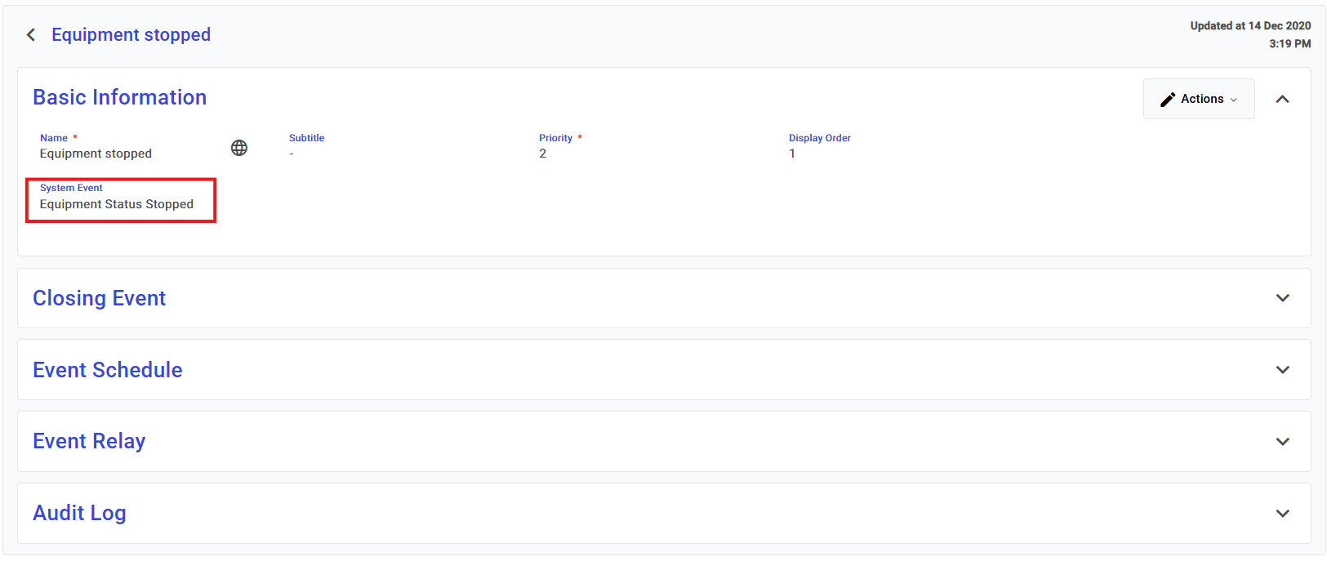Click the Subtitle field value
Screen dimensions: 1327x579
(292, 154)
